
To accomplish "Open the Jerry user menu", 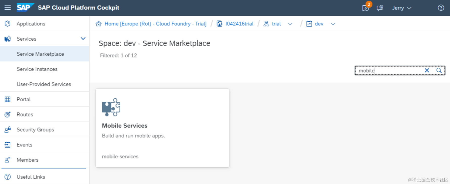I will pyautogui.click(x=401, y=8).
